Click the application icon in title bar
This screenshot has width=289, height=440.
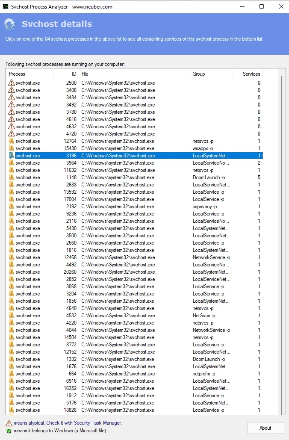coord(5,6)
